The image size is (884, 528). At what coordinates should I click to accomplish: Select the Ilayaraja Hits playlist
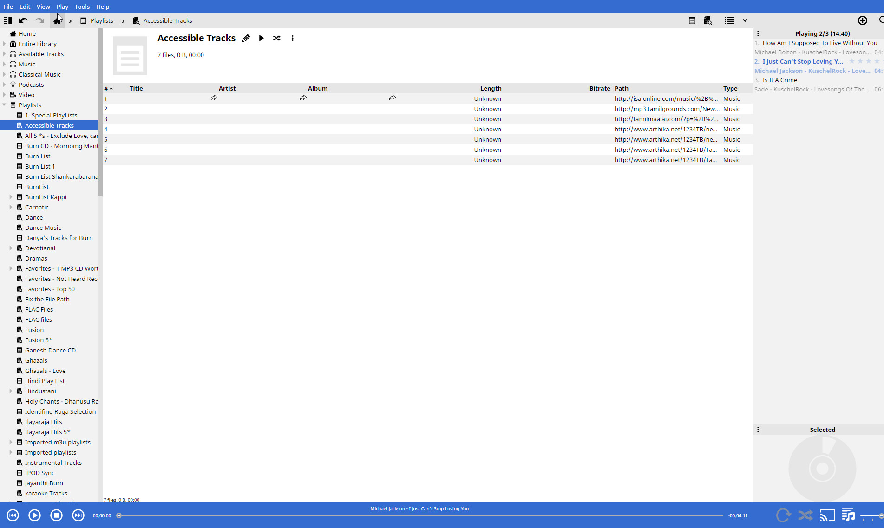pos(43,422)
